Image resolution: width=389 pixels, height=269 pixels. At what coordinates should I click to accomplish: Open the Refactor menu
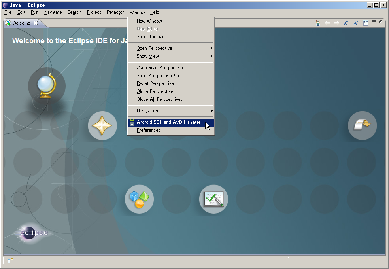[x=115, y=12]
